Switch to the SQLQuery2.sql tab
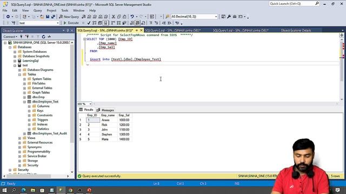Viewport: 346px width, 194px height. pos(172,30)
